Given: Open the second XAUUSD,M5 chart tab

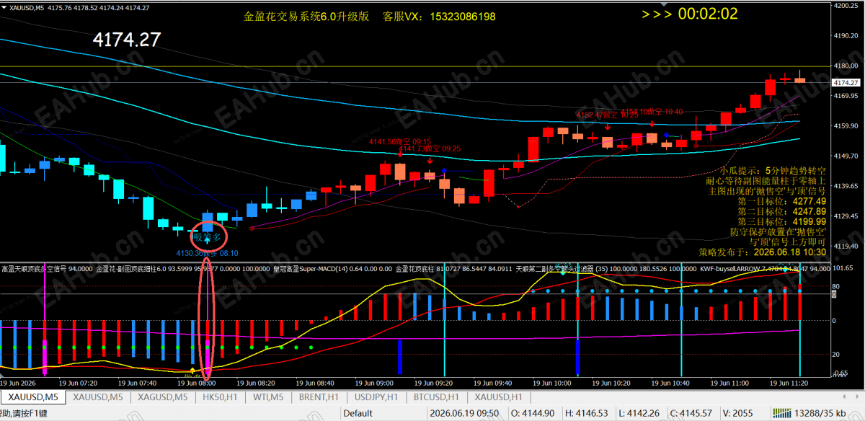Looking at the screenshot, I should (x=98, y=397).
